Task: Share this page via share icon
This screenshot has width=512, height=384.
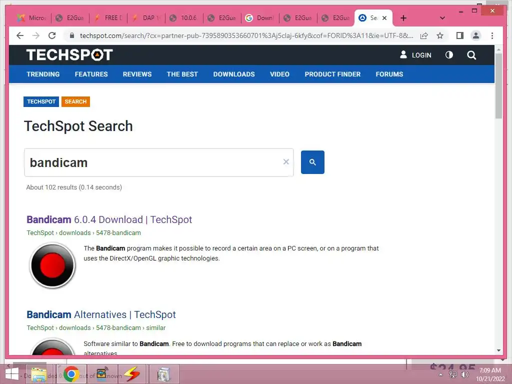Action: point(424,35)
